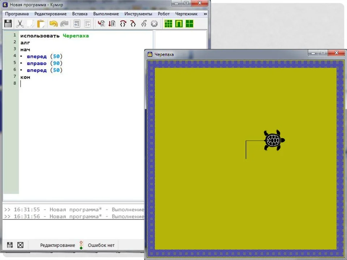The image size is (347, 260).
Task: Click line number 5 in gutter
Action: 14,63
